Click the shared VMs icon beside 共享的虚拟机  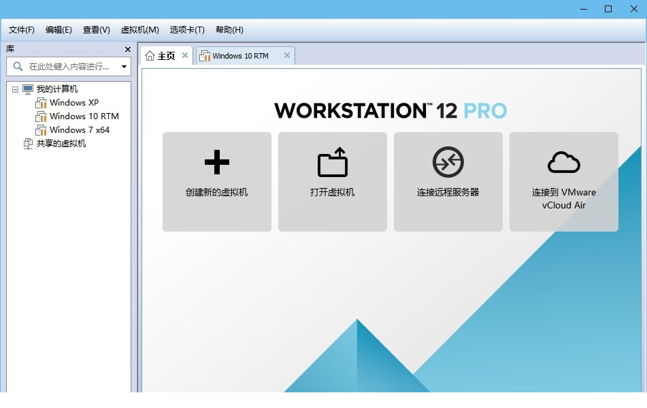28,144
